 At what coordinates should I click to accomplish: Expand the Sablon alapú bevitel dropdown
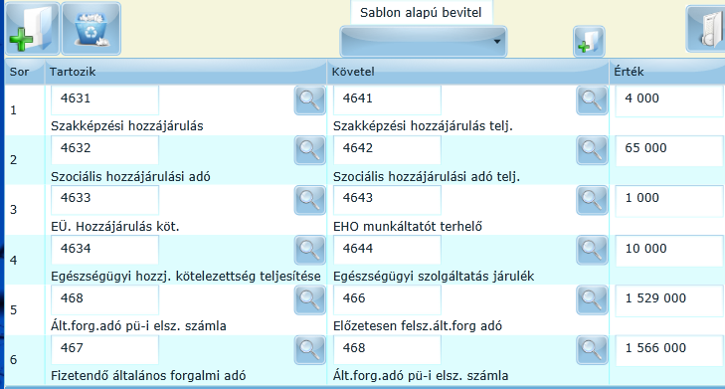pyautogui.click(x=423, y=42)
